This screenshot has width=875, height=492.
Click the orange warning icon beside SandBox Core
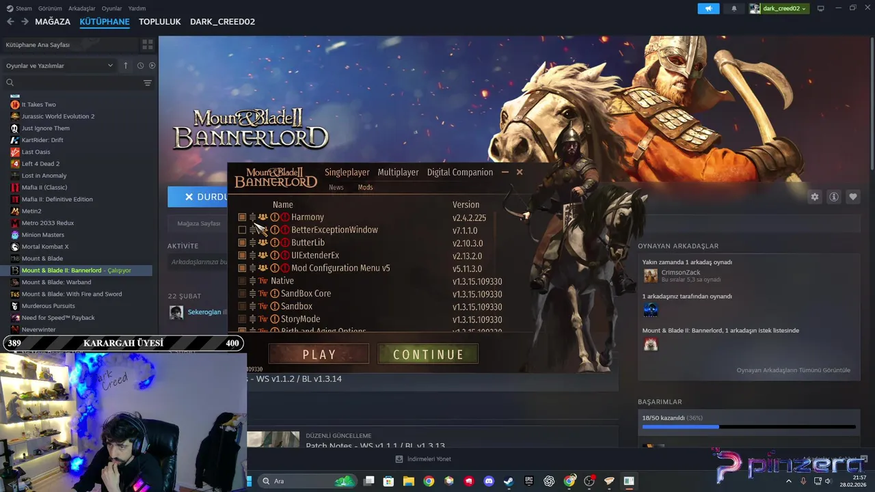(275, 294)
